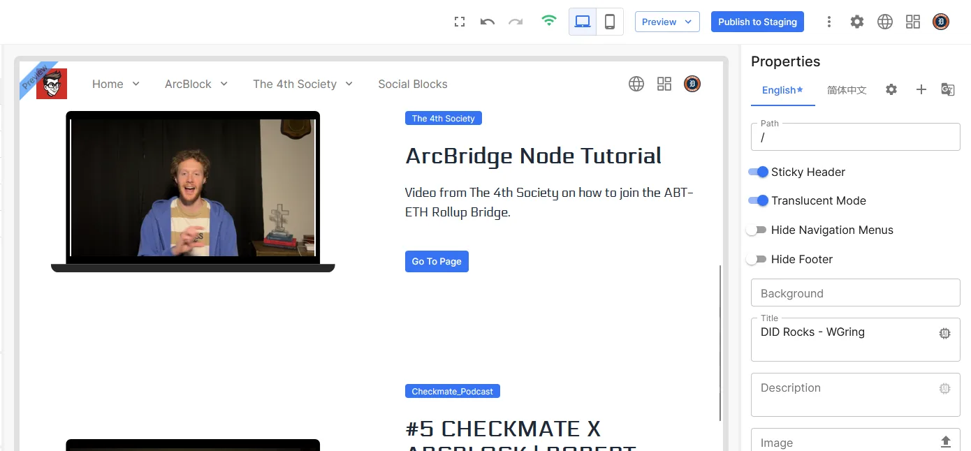Click The 4th Society tag badge

click(444, 119)
